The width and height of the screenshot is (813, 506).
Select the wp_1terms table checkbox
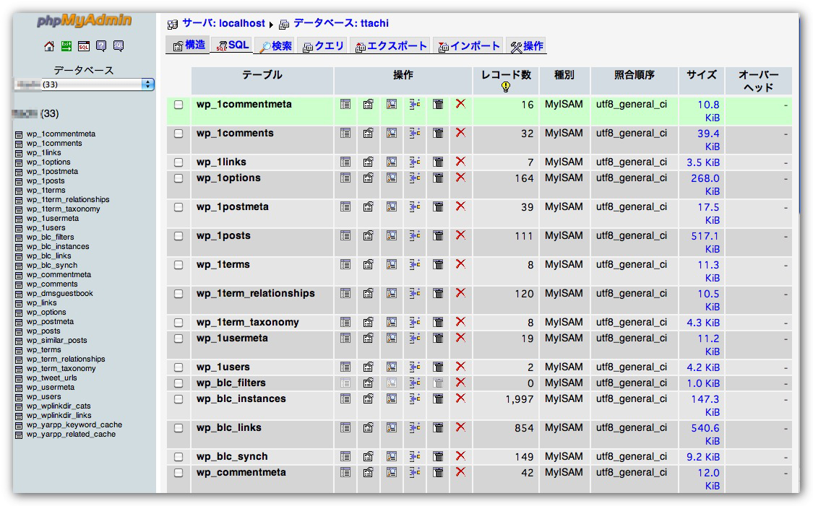(178, 265)
